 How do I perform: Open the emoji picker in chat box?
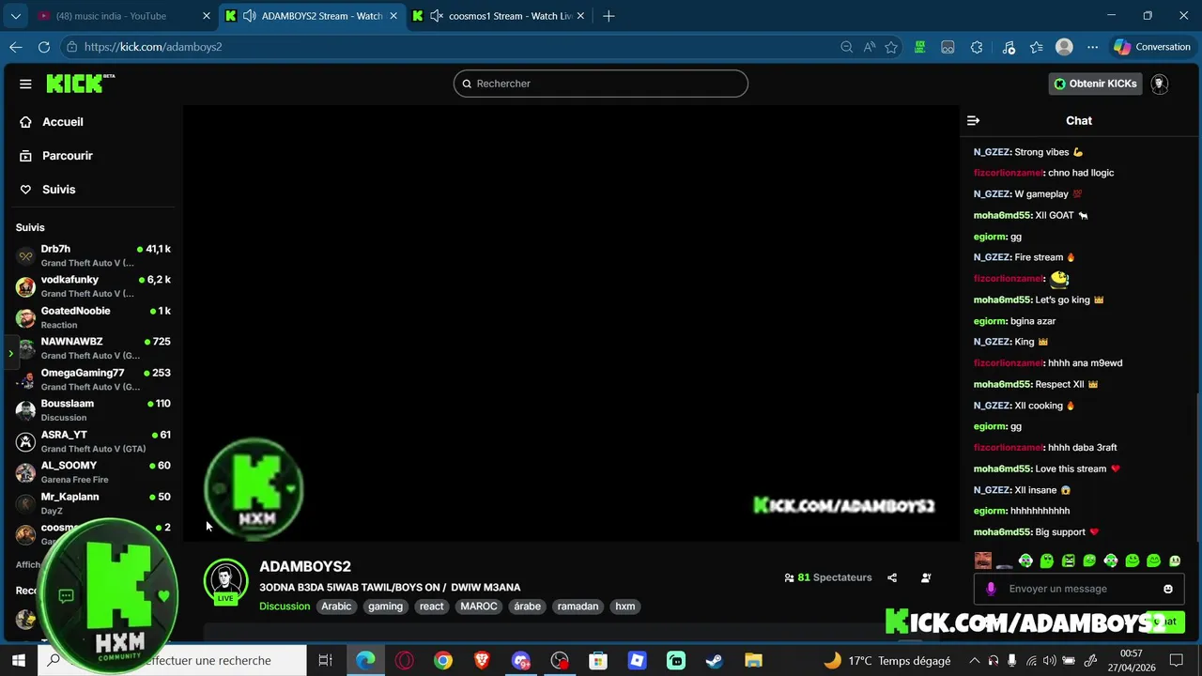click(x=1167, y=589)
